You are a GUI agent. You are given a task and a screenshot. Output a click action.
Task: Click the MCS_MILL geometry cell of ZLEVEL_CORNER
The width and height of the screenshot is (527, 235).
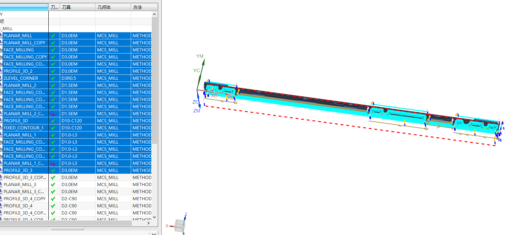113,78
